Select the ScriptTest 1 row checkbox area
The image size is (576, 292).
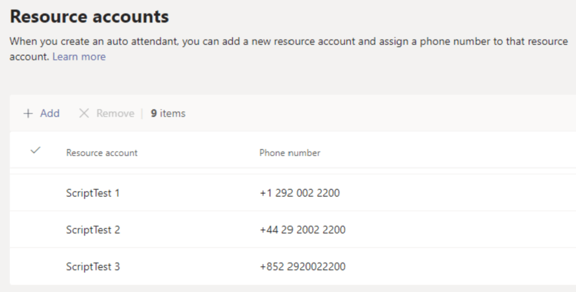pos(35,193)
